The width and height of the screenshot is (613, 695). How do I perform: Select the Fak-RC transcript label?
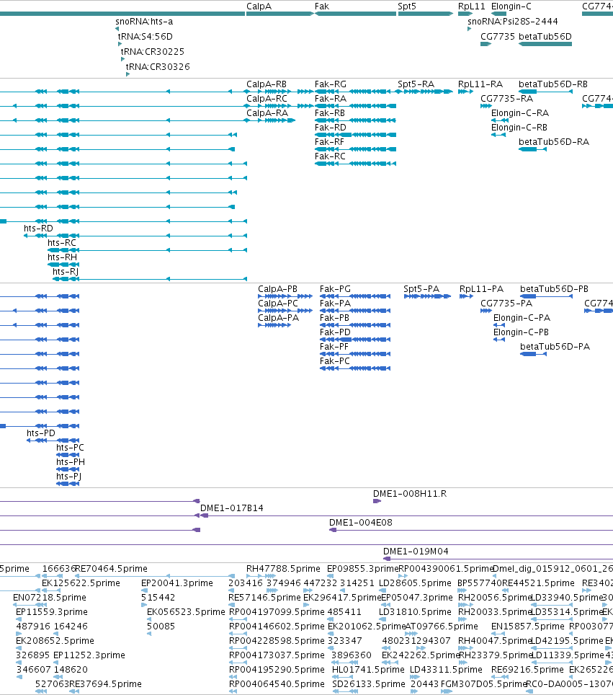330,156
